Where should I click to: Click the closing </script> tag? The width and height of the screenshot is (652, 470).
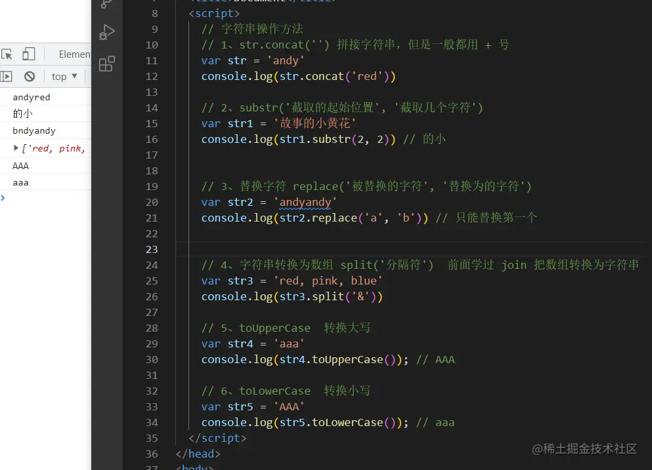point(217,439)
